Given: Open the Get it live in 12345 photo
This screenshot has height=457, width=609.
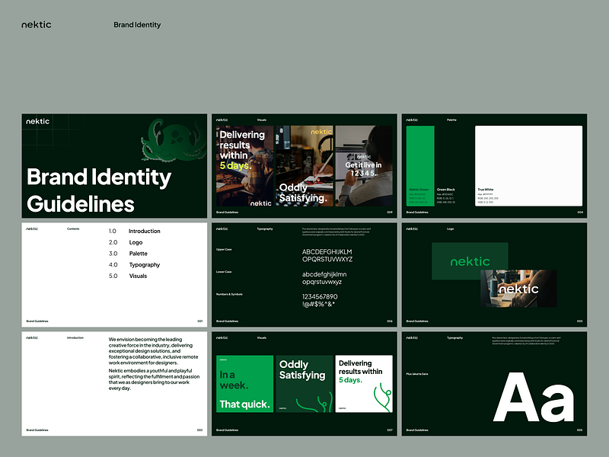Looking at the screenshot, I should (364, 165).
